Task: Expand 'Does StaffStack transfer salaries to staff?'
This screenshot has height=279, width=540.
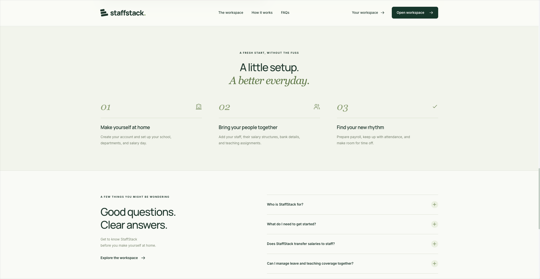Action: tap(352, 244)
